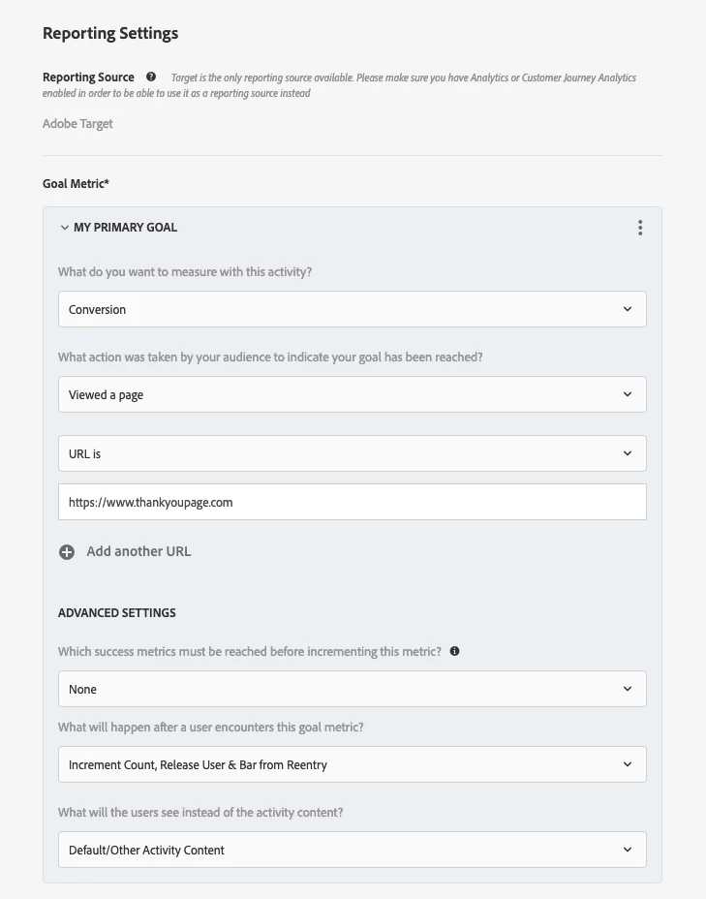Viewport: 706px width, 899px height.
Task: Open the Viewed a page dropdown
Action: (x=352, y=395)
